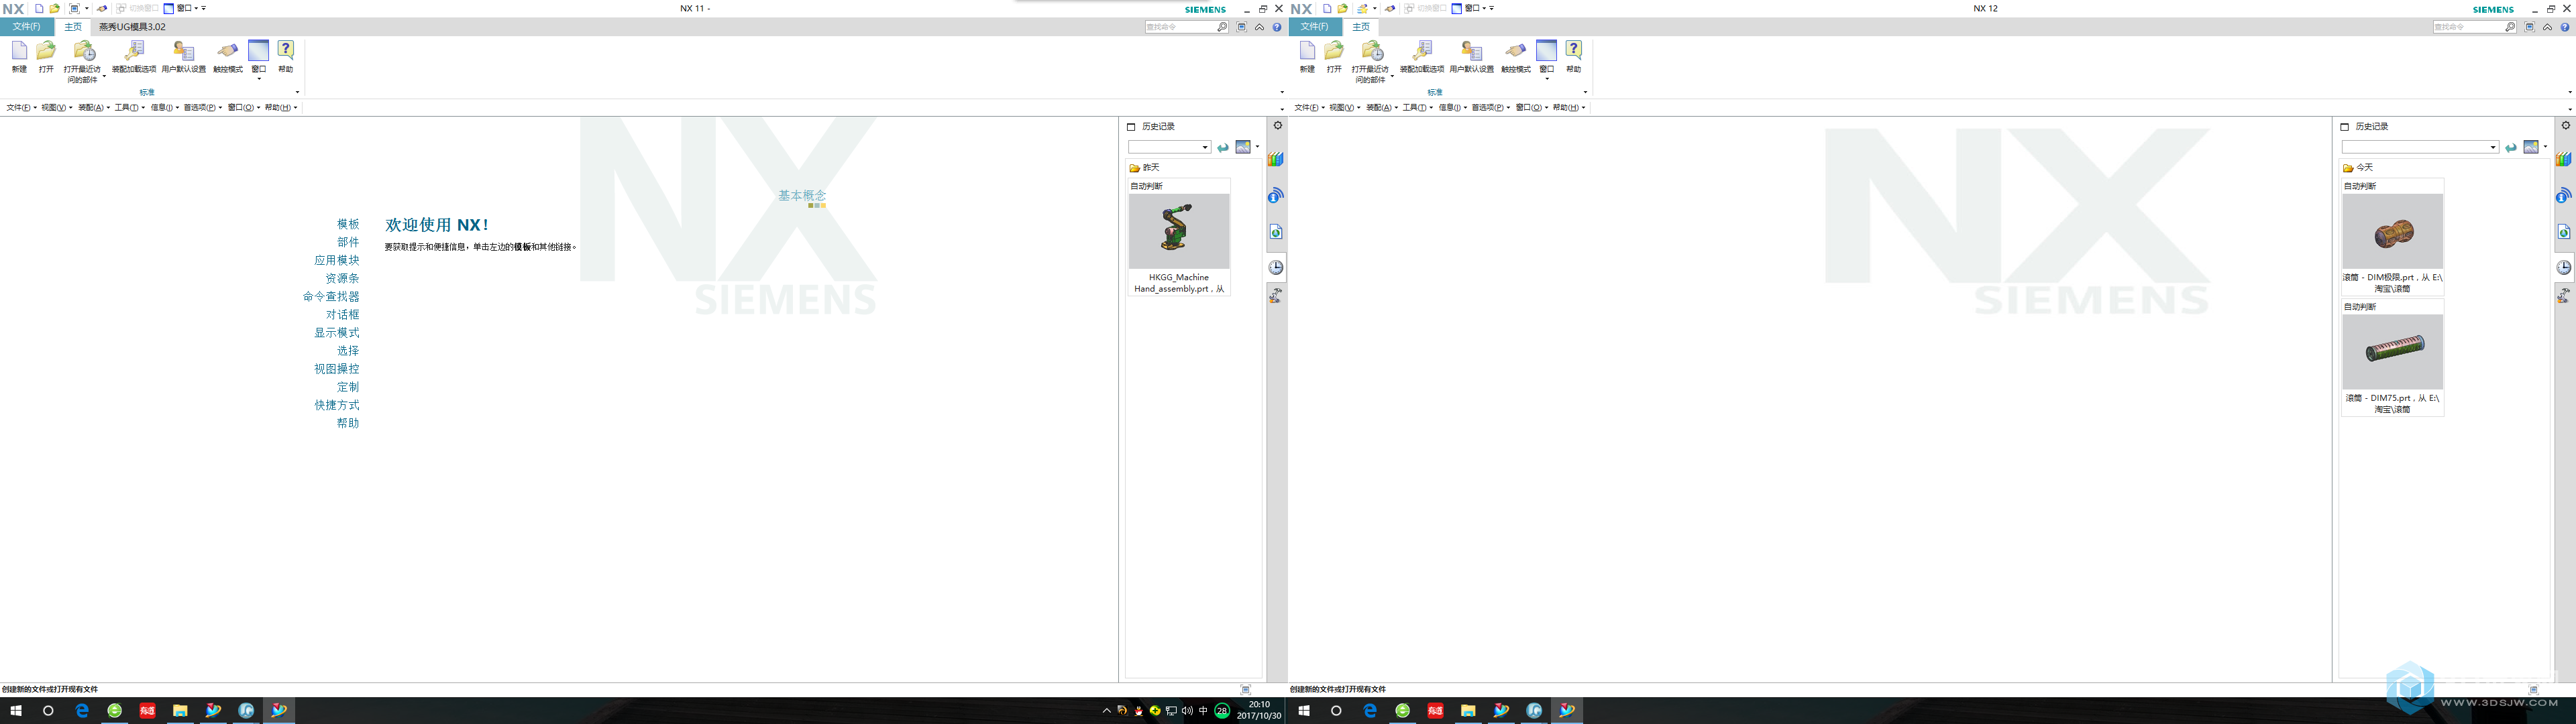Click quick-access touch mode hand icon in NX 11
Image resolution: width=2576 pixels, height=724 pixels.
pos(102,8)
